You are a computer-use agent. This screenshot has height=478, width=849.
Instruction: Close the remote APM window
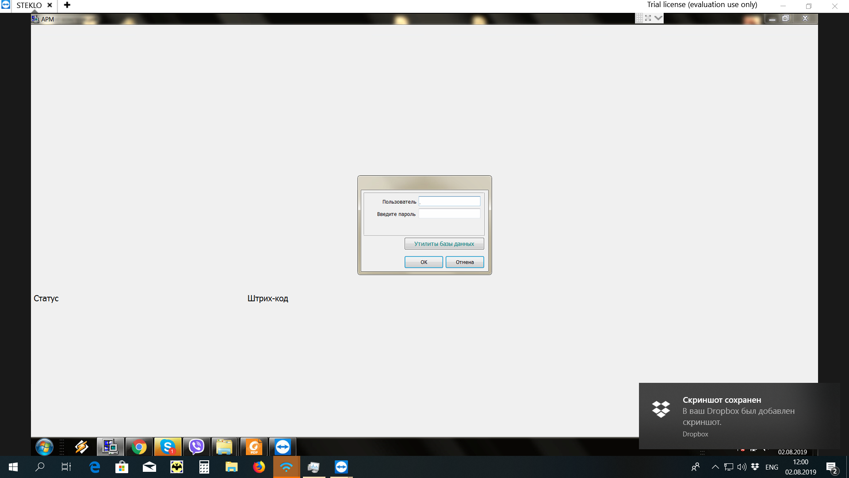(x=805, y=19)
